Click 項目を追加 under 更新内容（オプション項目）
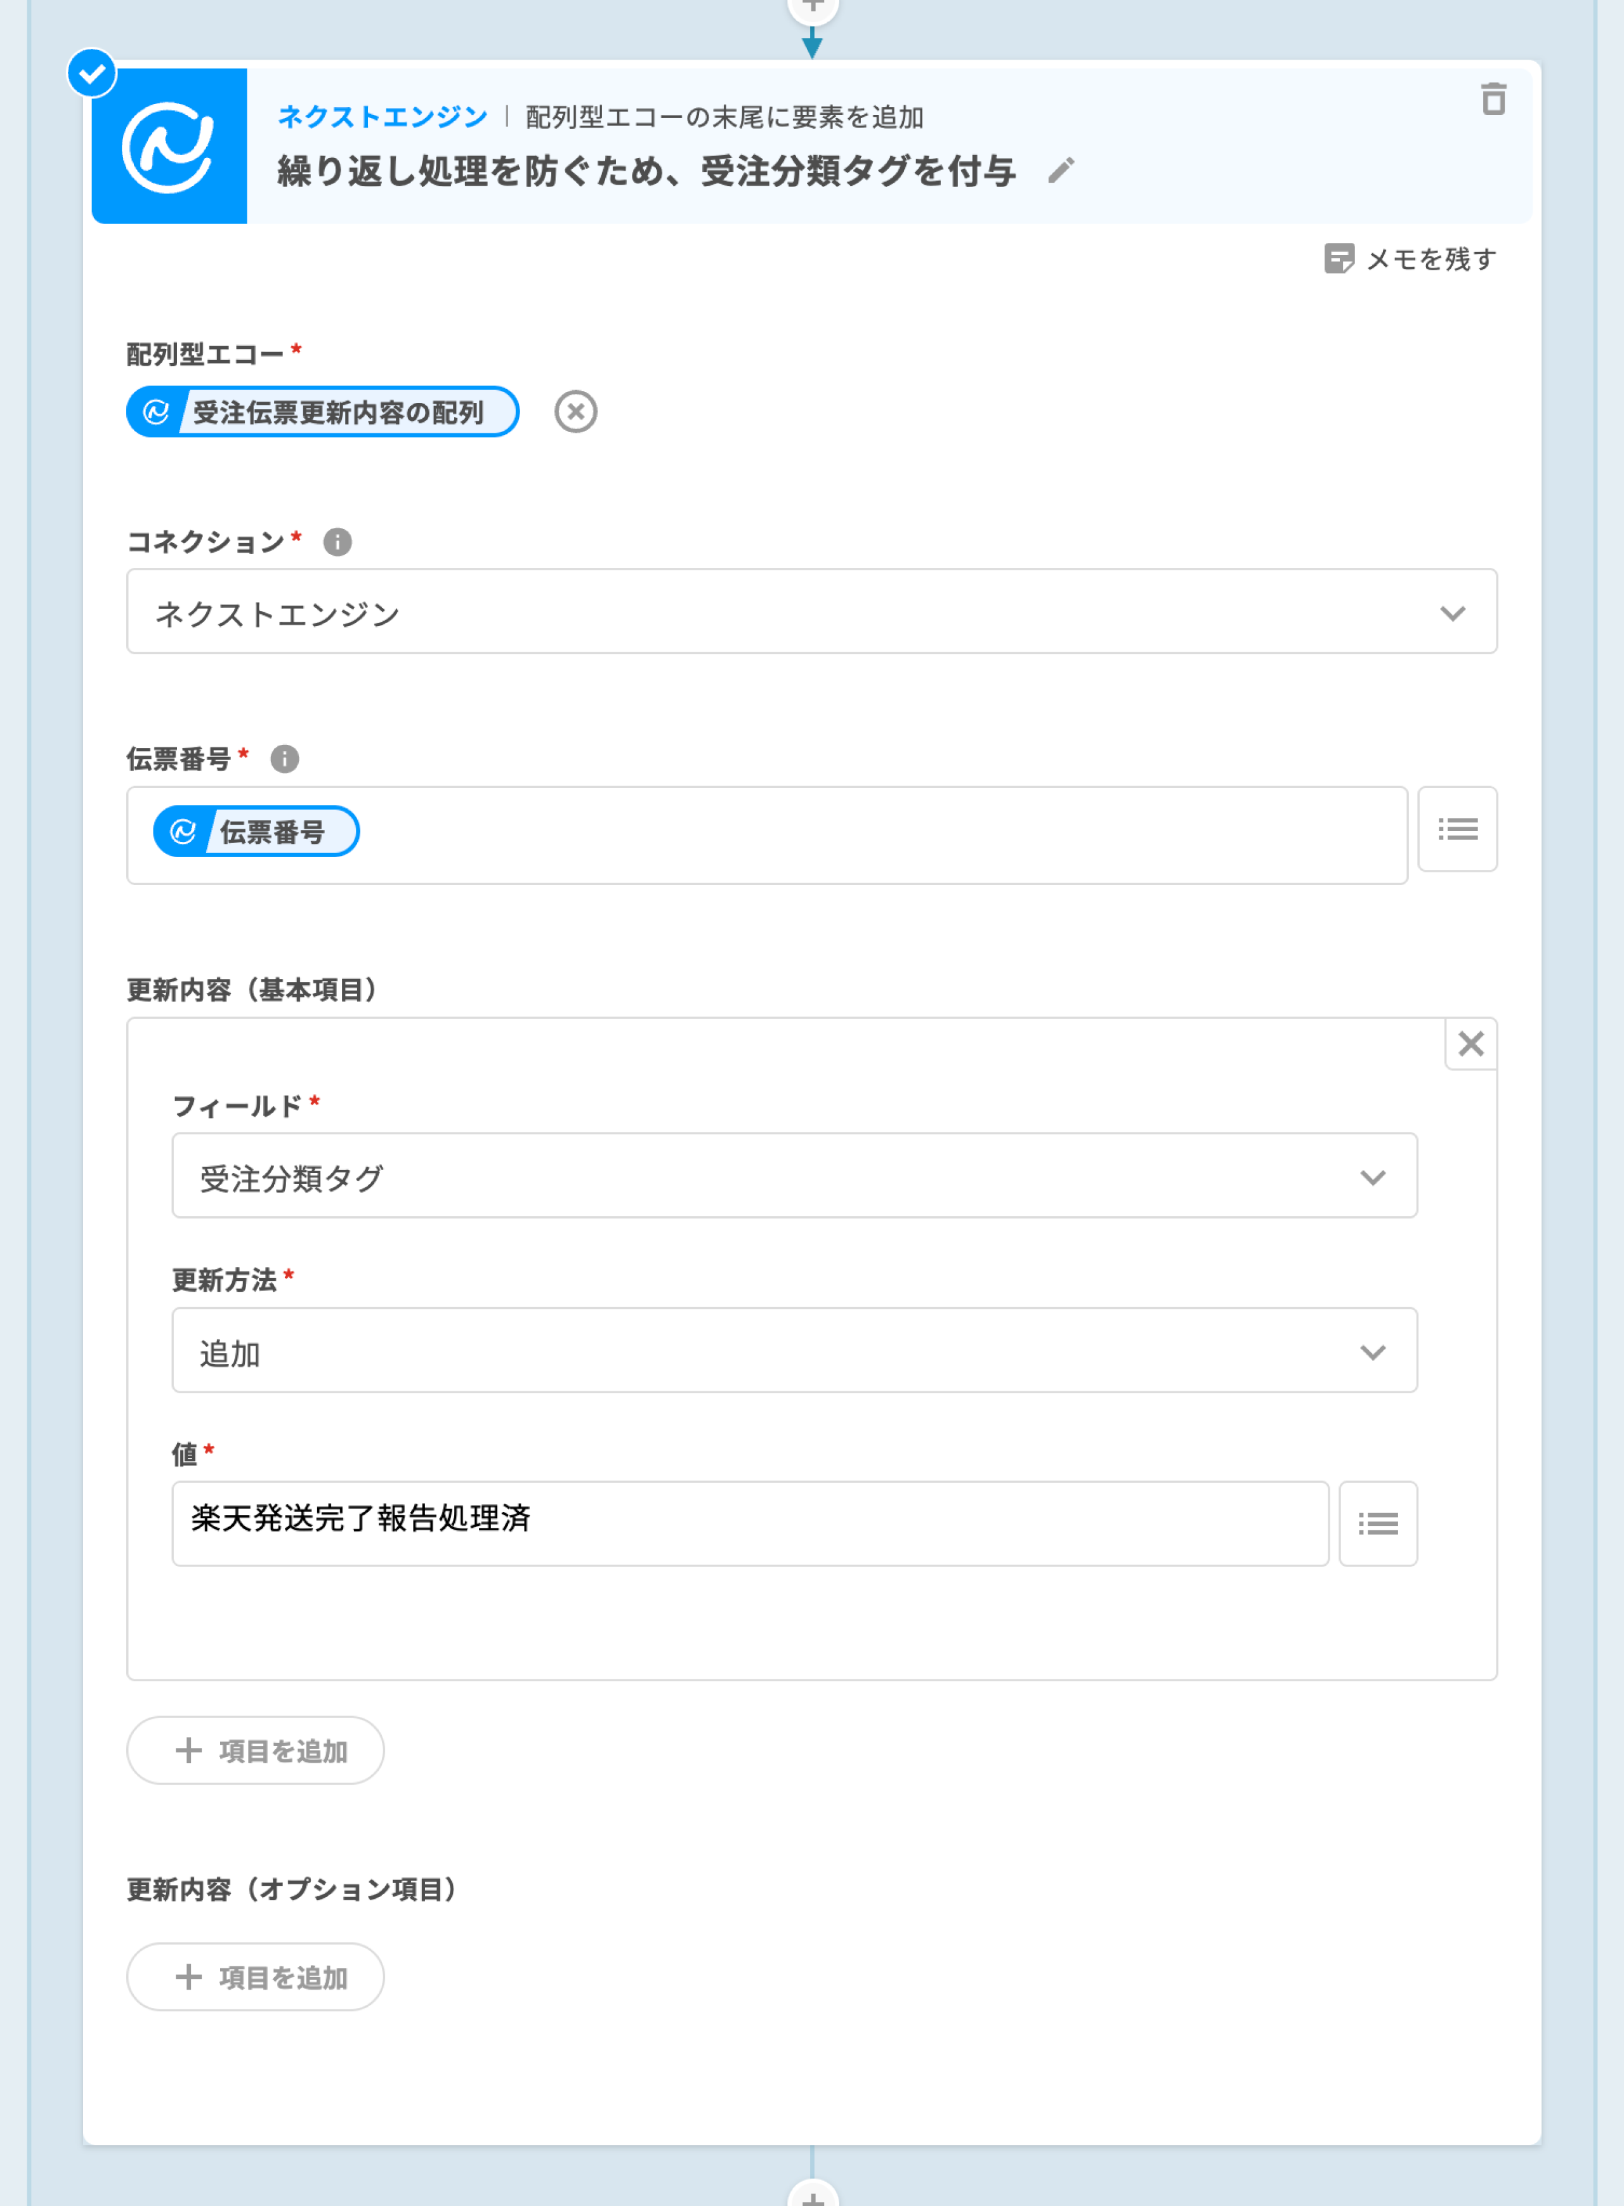This screenshot has width=1624, height=2206. click(x=256, y=1977)
